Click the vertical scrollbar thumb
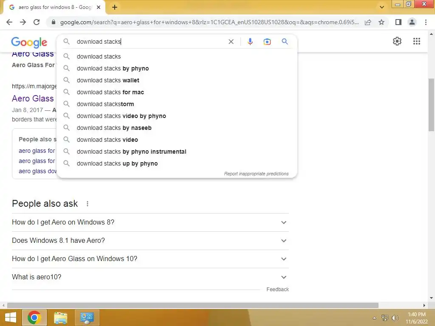 click(x=431, y=105)
